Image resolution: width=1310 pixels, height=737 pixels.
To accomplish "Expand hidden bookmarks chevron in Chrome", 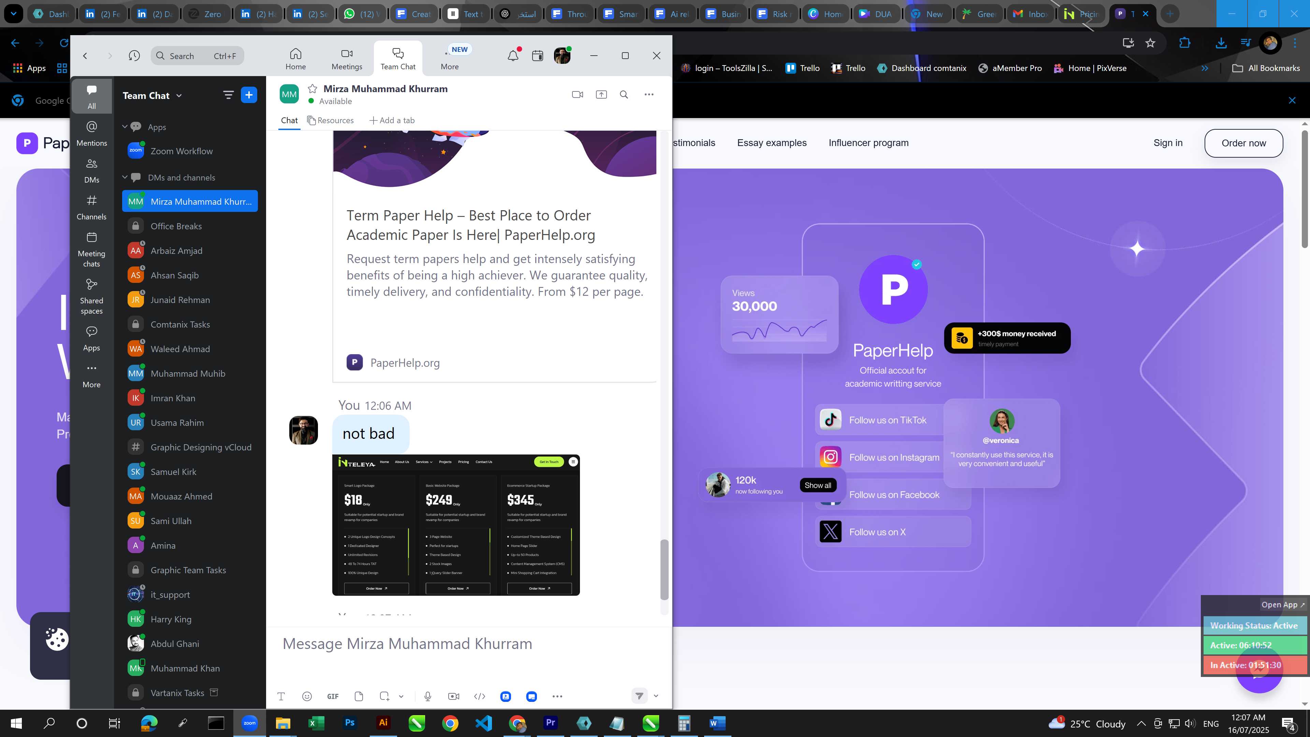I will click(1204, 68).
